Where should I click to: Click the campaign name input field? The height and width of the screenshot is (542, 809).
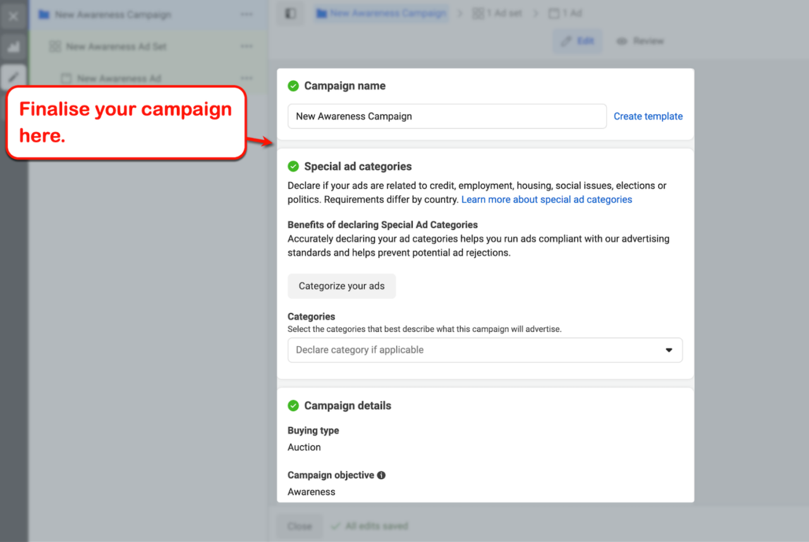(x=447, y=116)
